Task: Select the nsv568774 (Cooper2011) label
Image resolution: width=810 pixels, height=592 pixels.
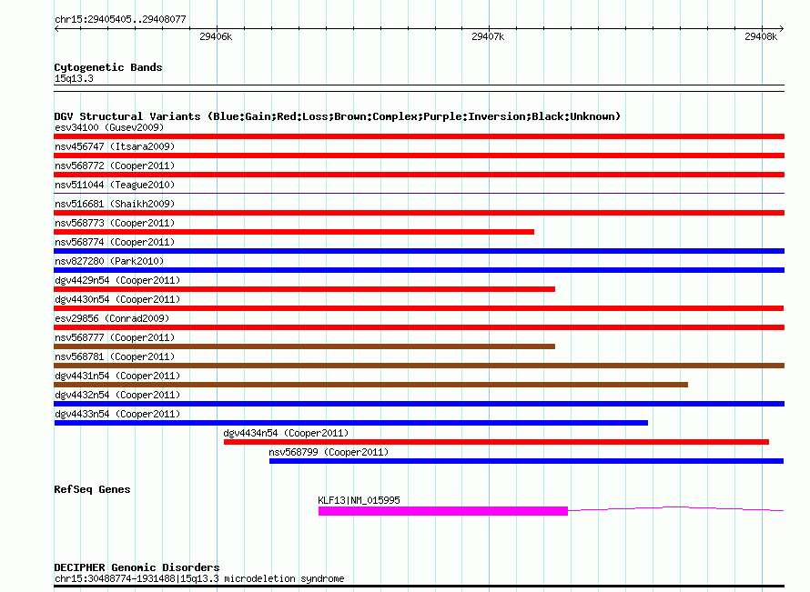Action: [115, 242]
